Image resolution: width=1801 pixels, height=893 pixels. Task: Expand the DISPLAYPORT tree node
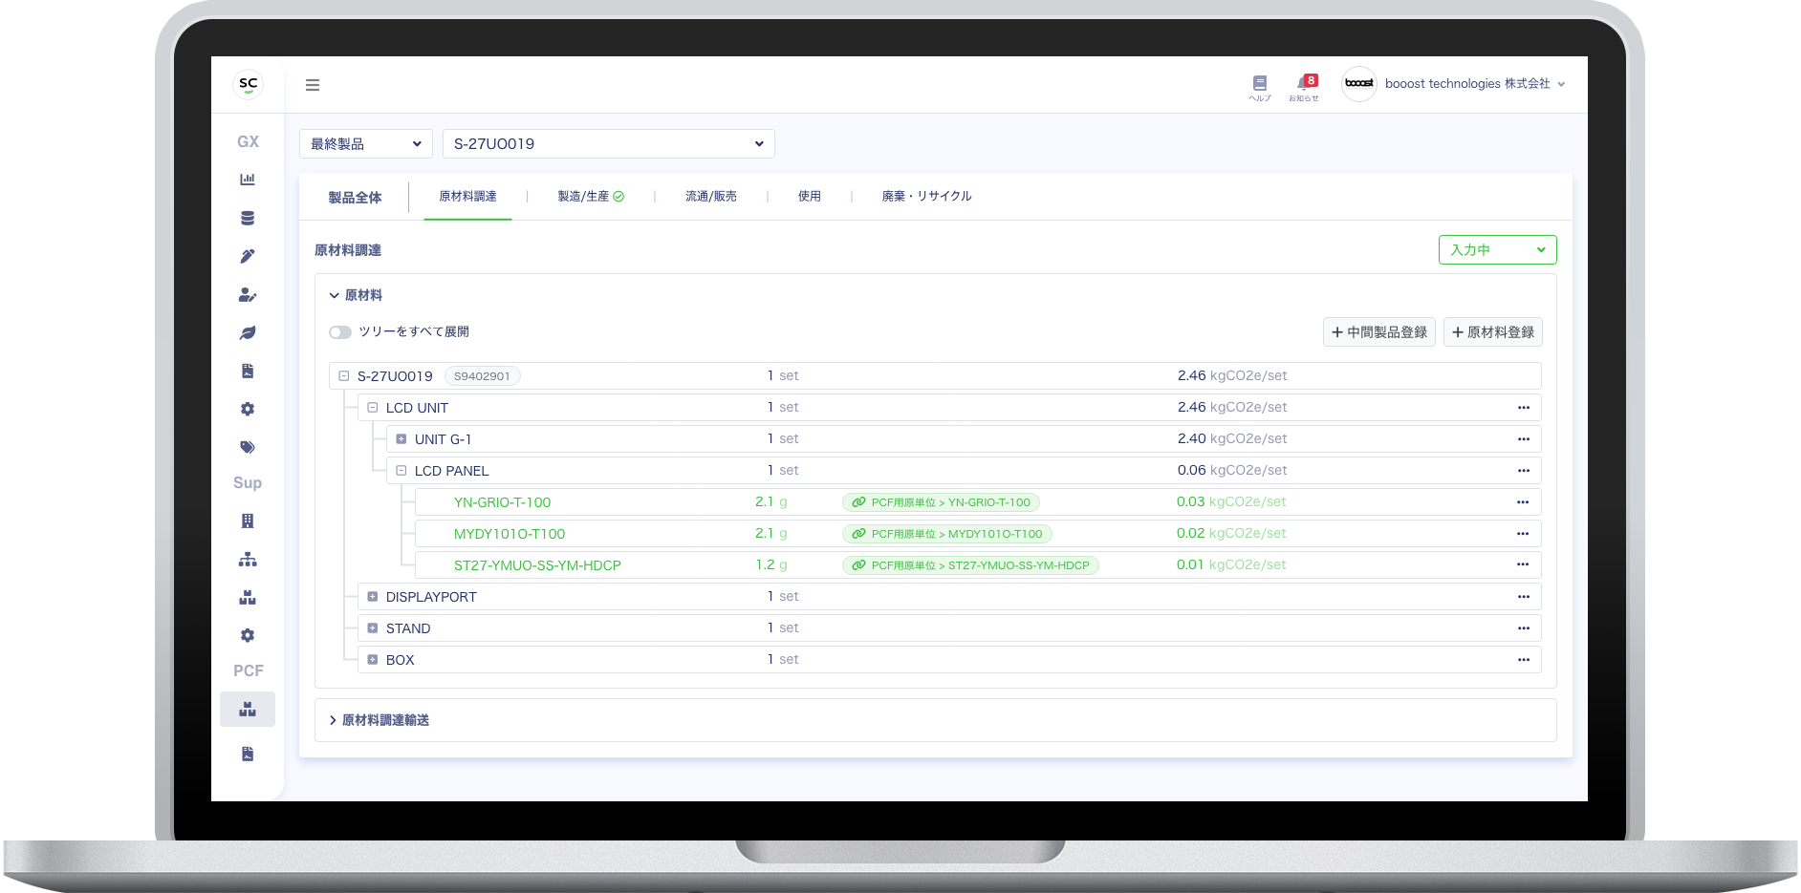[x=373, y=597]
